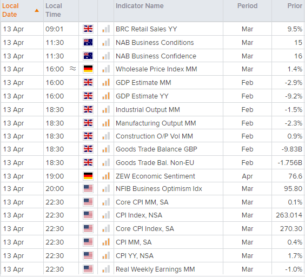Viewport: 305px width, 277px height.
Task: Click the UK flag beside BRC Retail Sales YY
Action: point(88,29)
